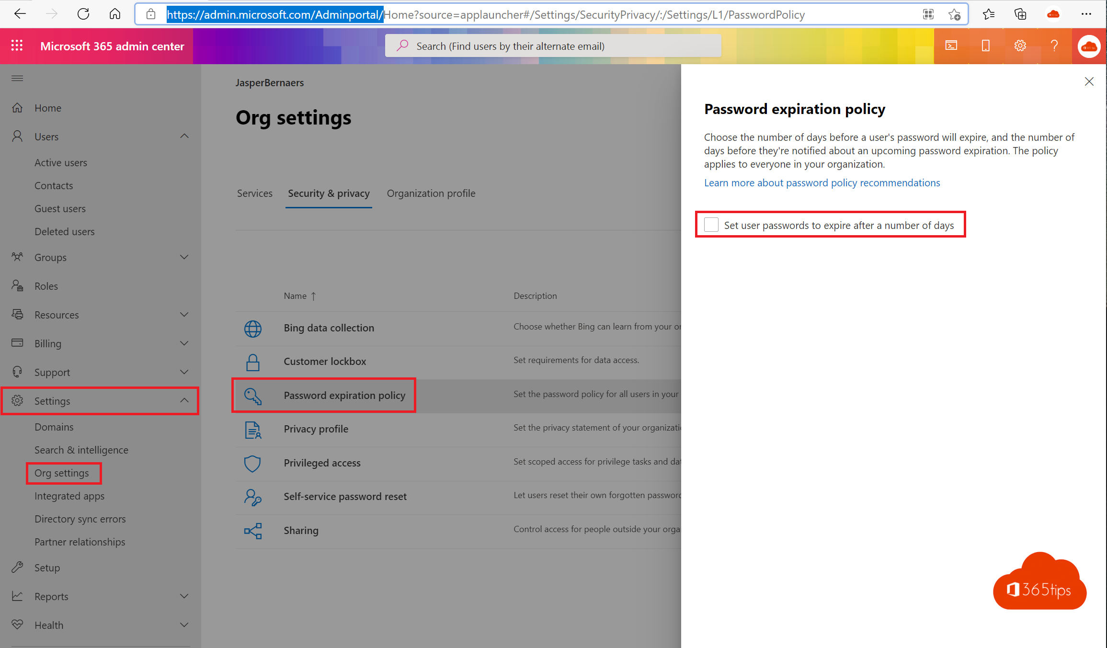Click Learn more about password policy recommendations
Image resolution: width=1107 pixels, height=648 pixels.
click(822, 183)
